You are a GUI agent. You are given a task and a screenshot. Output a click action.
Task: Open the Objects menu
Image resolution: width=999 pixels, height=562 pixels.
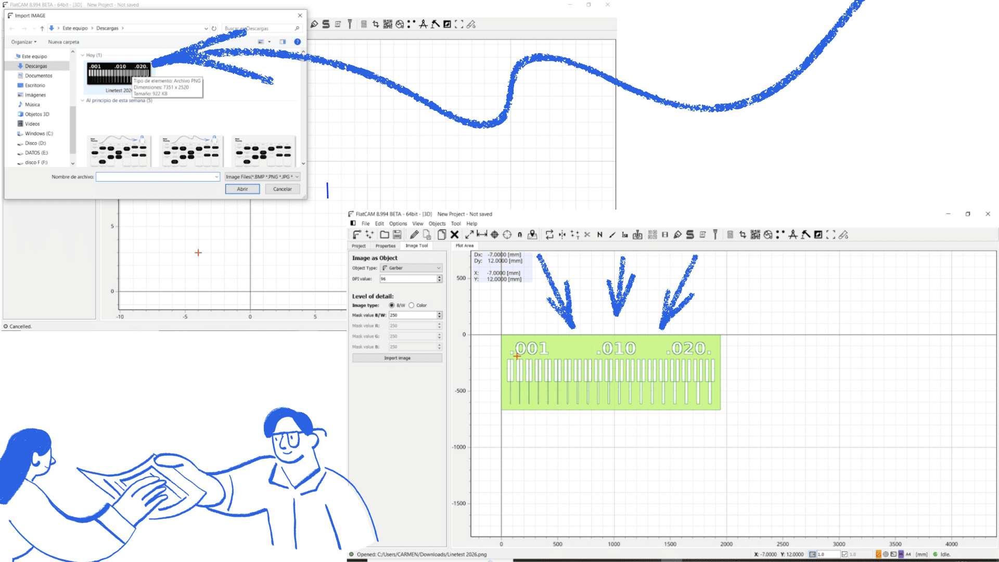point(437,224)
